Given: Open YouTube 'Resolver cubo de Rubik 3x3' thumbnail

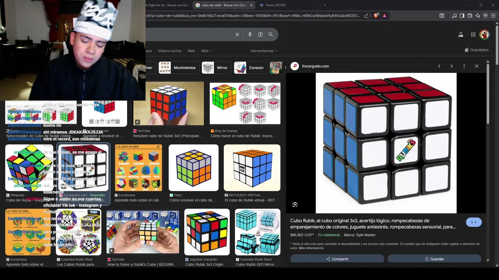Looking at the screenshot, I should (x=168, y=103).
